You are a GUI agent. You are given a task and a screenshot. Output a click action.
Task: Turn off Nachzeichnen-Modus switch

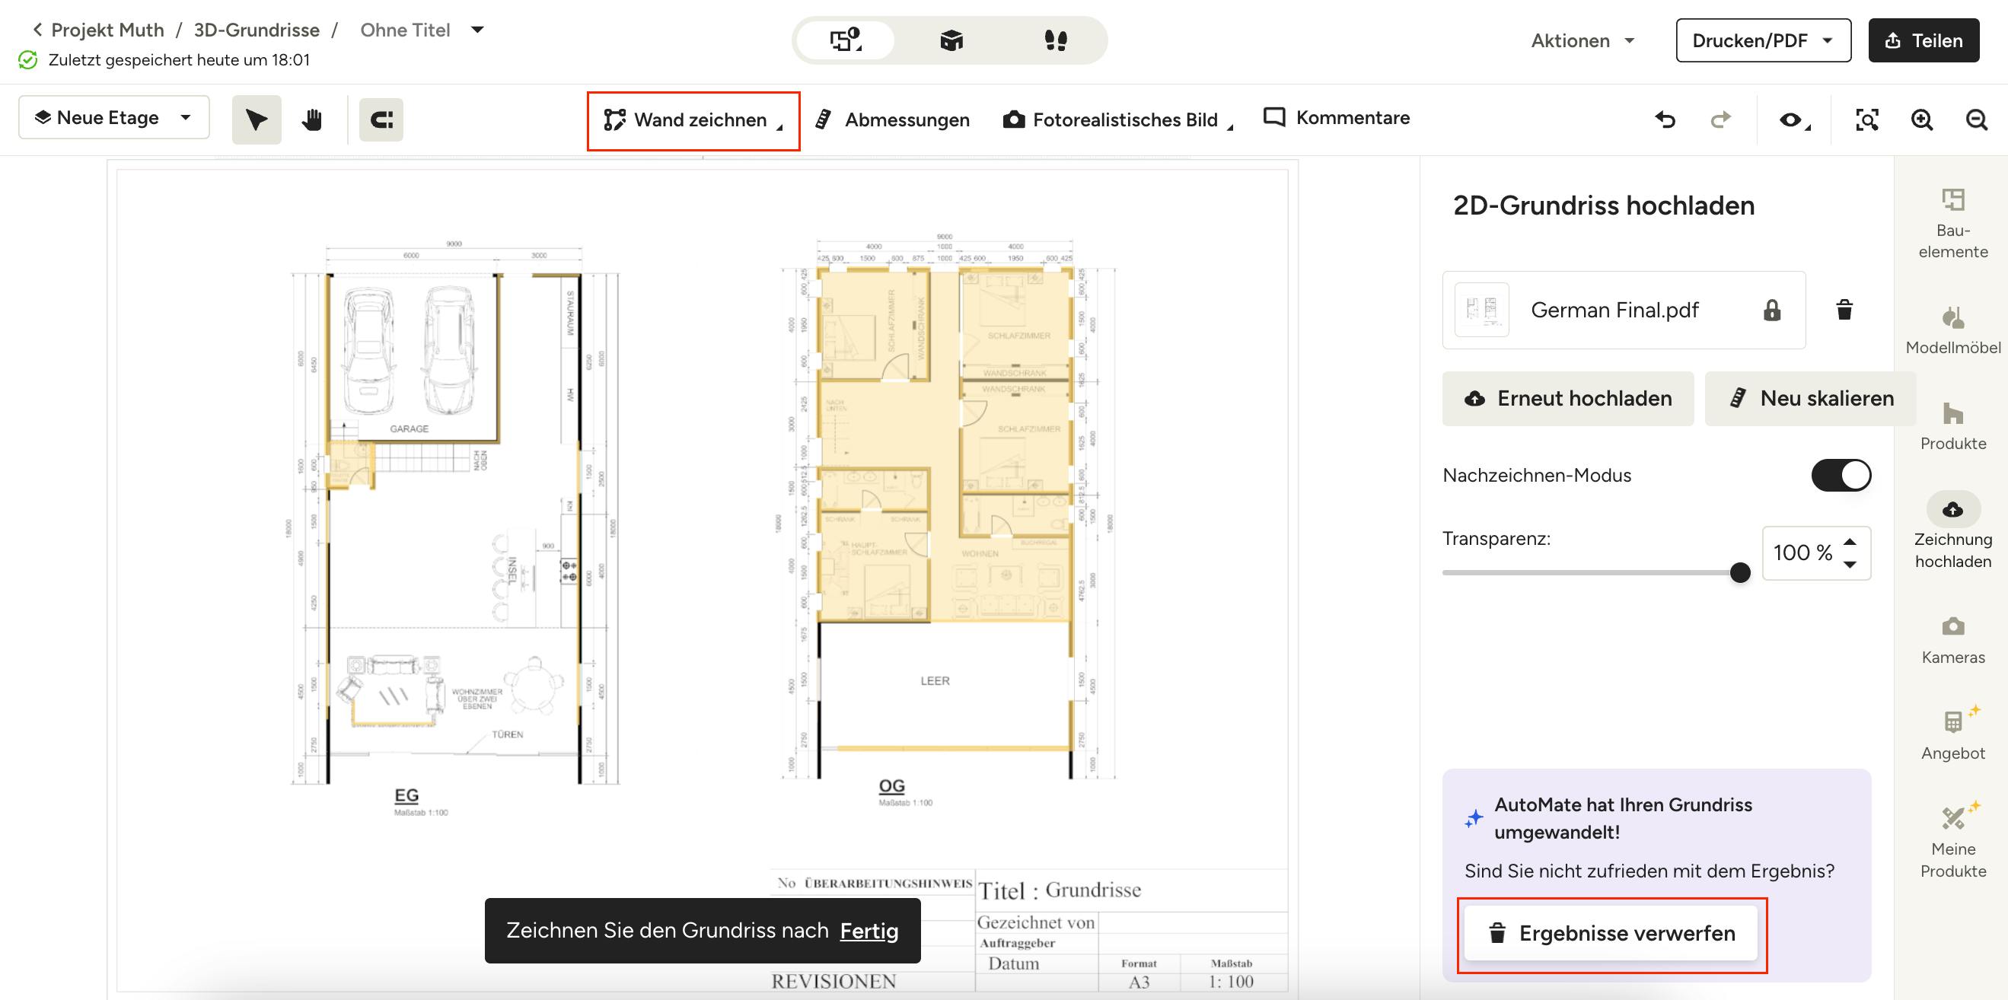coord(1841,475)
